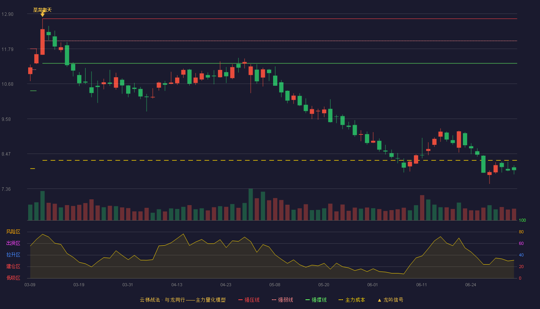Click the 05-20 date label

324,285
